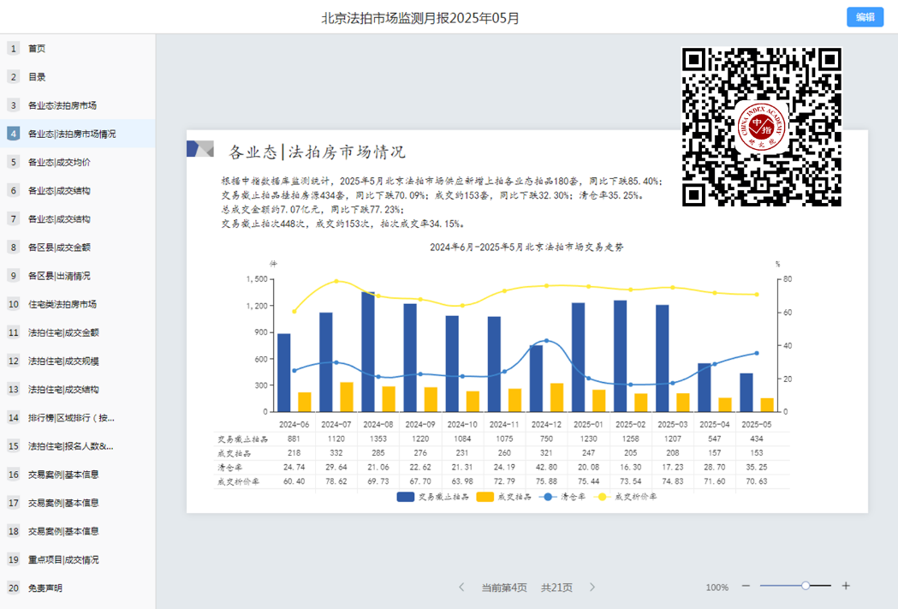Image resolution: width=898 pixels, height=609 pixels.
Task: Open page 9 各区县|出清情况
Action: (x=77, y=276)
